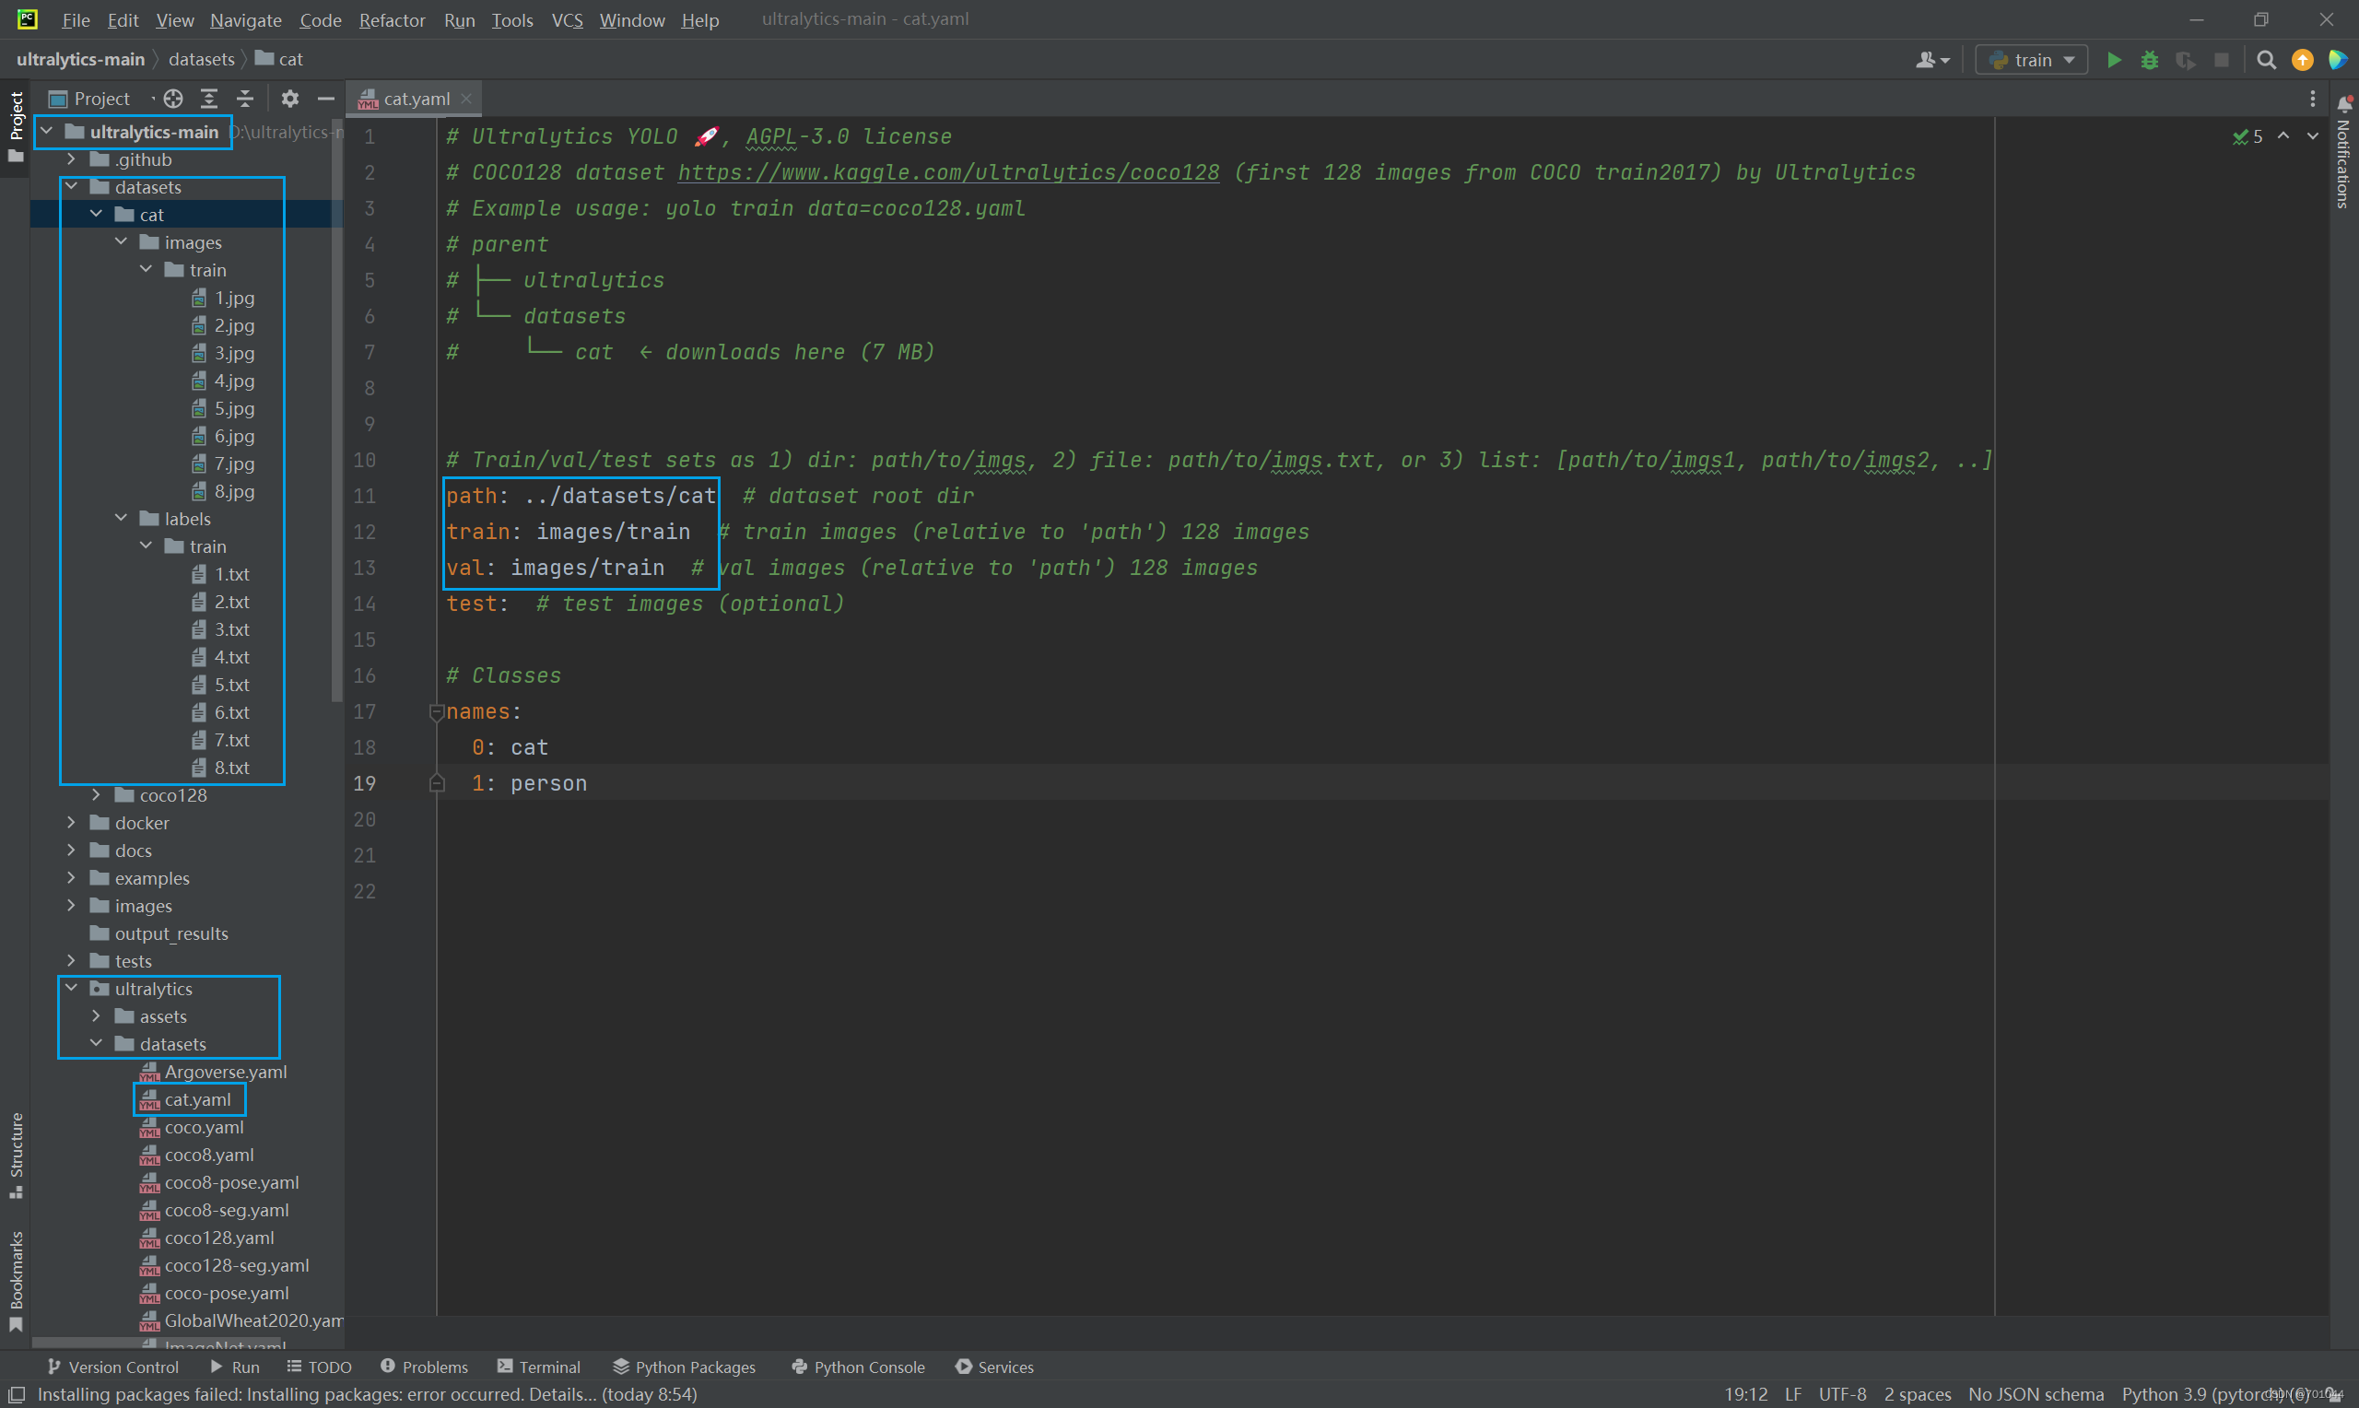Open Bookmarks tool window

click(15, 1281)
